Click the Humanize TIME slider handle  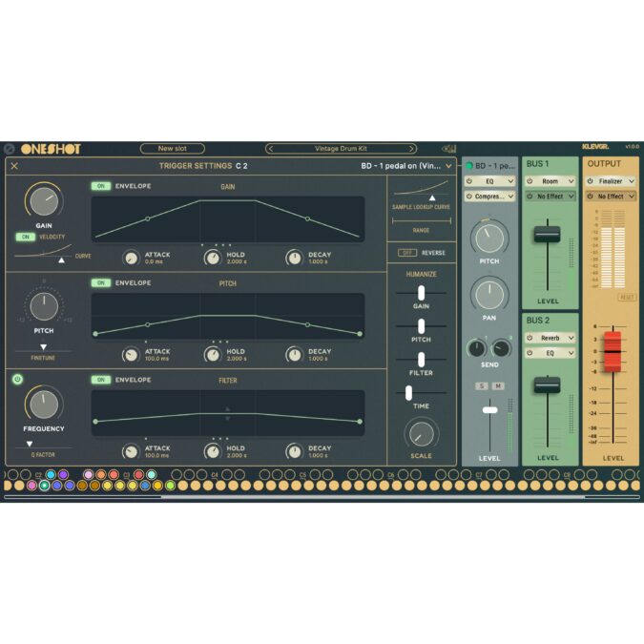(x=408, y=393)
